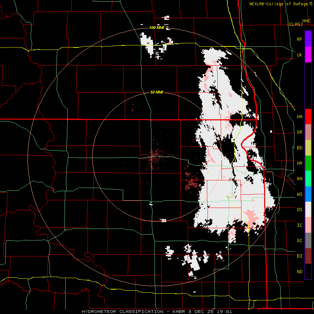Screen dimensions: 314x314
Task: Click the 'NEXLAB-College of DuPage' credit text
Action: coord(278,4)
